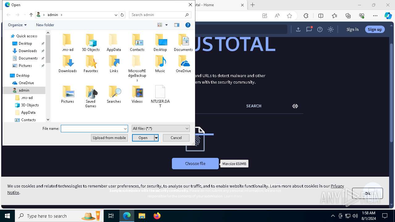Image resolution: width=395 pixels, height=222 pixels.
Task: Expand the Organize dropdown menu
Action: (17, 25)
